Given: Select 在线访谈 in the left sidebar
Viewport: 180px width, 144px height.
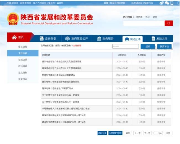Looking at the screenshot, I should point(23,60).
